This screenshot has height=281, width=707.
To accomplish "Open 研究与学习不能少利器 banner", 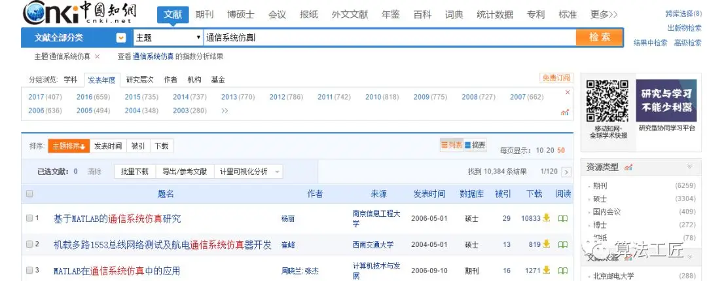I will (666, 101).
